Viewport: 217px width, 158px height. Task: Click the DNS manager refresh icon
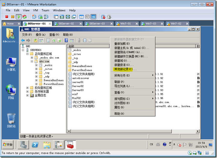click(54, 40)
